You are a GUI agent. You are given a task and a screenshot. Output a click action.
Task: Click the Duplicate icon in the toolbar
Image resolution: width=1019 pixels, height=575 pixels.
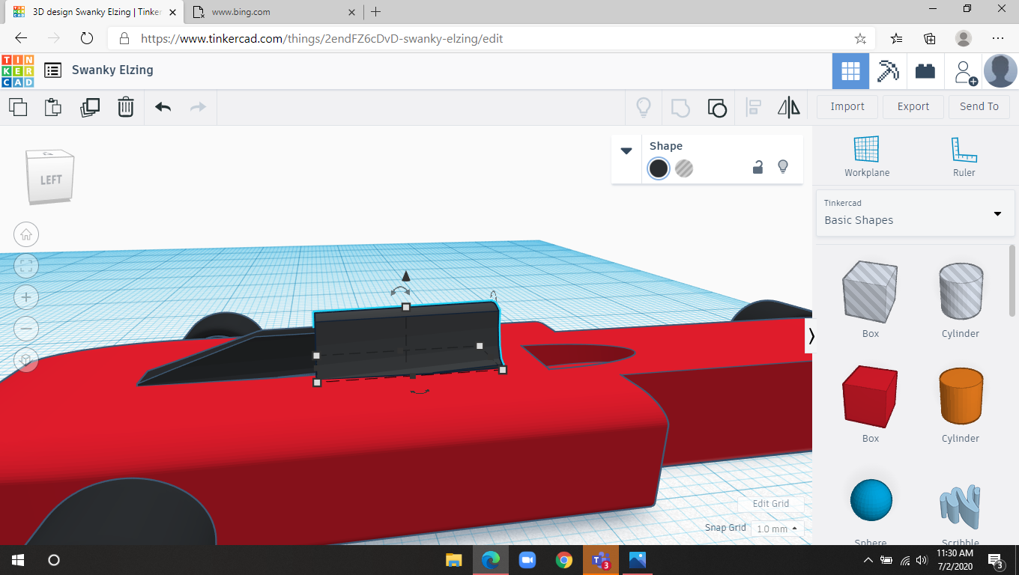(x=90, y=107)
